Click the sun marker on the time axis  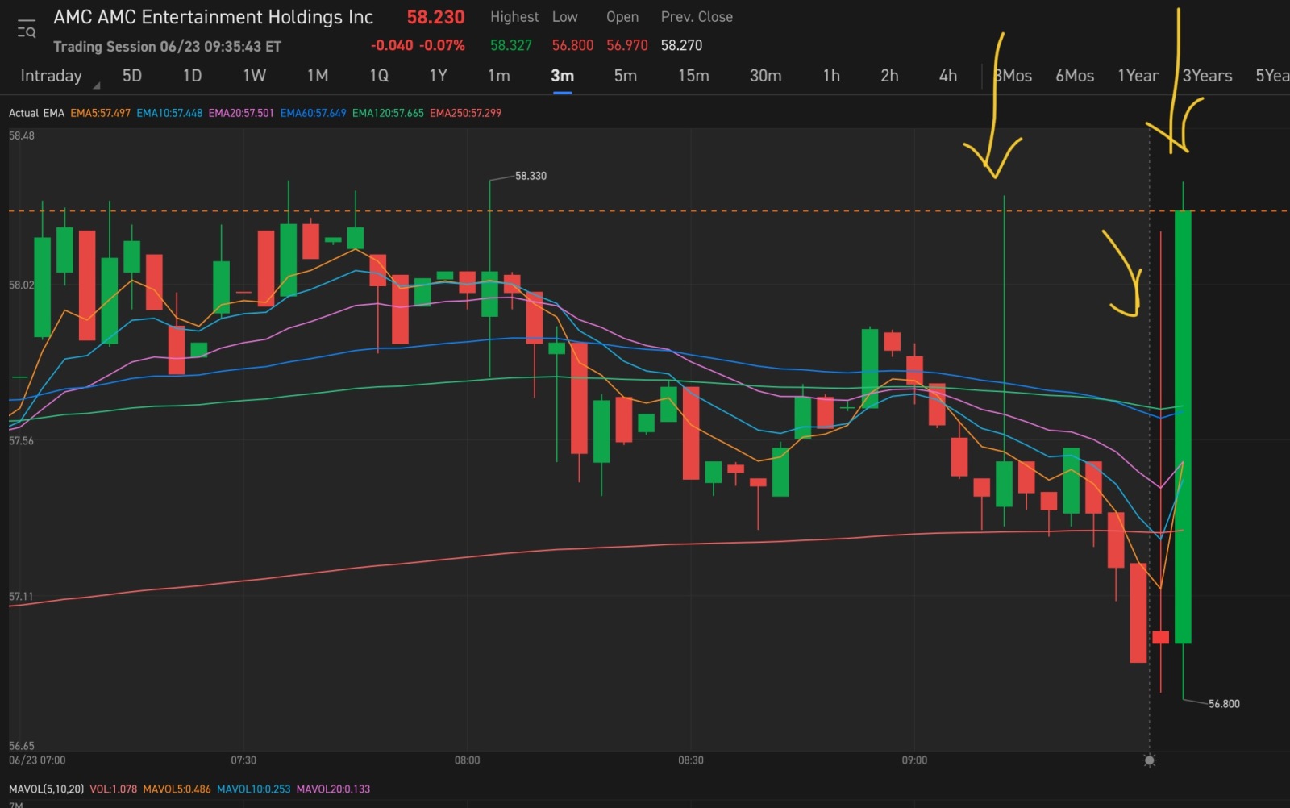click(1150, 760)
